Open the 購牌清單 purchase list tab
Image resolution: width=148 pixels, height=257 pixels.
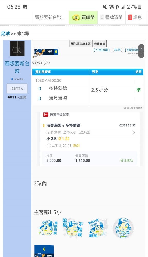click(x=112, y=17)
